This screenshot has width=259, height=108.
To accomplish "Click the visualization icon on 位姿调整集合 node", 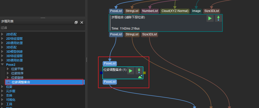I will tap(140, 76).
